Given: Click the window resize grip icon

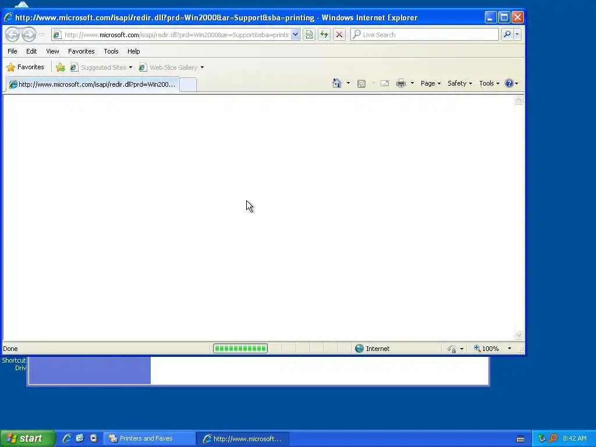Looking at the screenshot, I should [521, 350].
